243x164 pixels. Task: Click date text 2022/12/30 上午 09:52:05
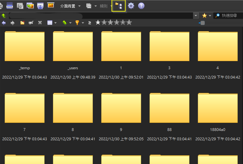coord(121,139)
